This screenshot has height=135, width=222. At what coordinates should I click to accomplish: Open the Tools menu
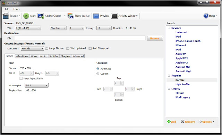pyautogui.click(x=16, y=9)
